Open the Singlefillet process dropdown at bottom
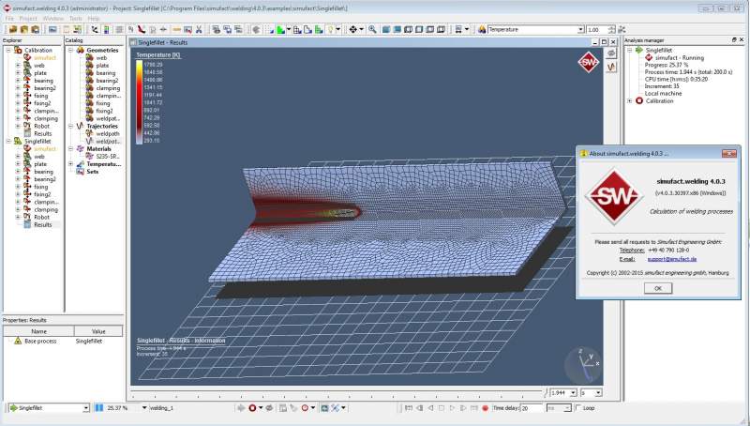This screenshot has width=750, height=426. pos(86,408)
